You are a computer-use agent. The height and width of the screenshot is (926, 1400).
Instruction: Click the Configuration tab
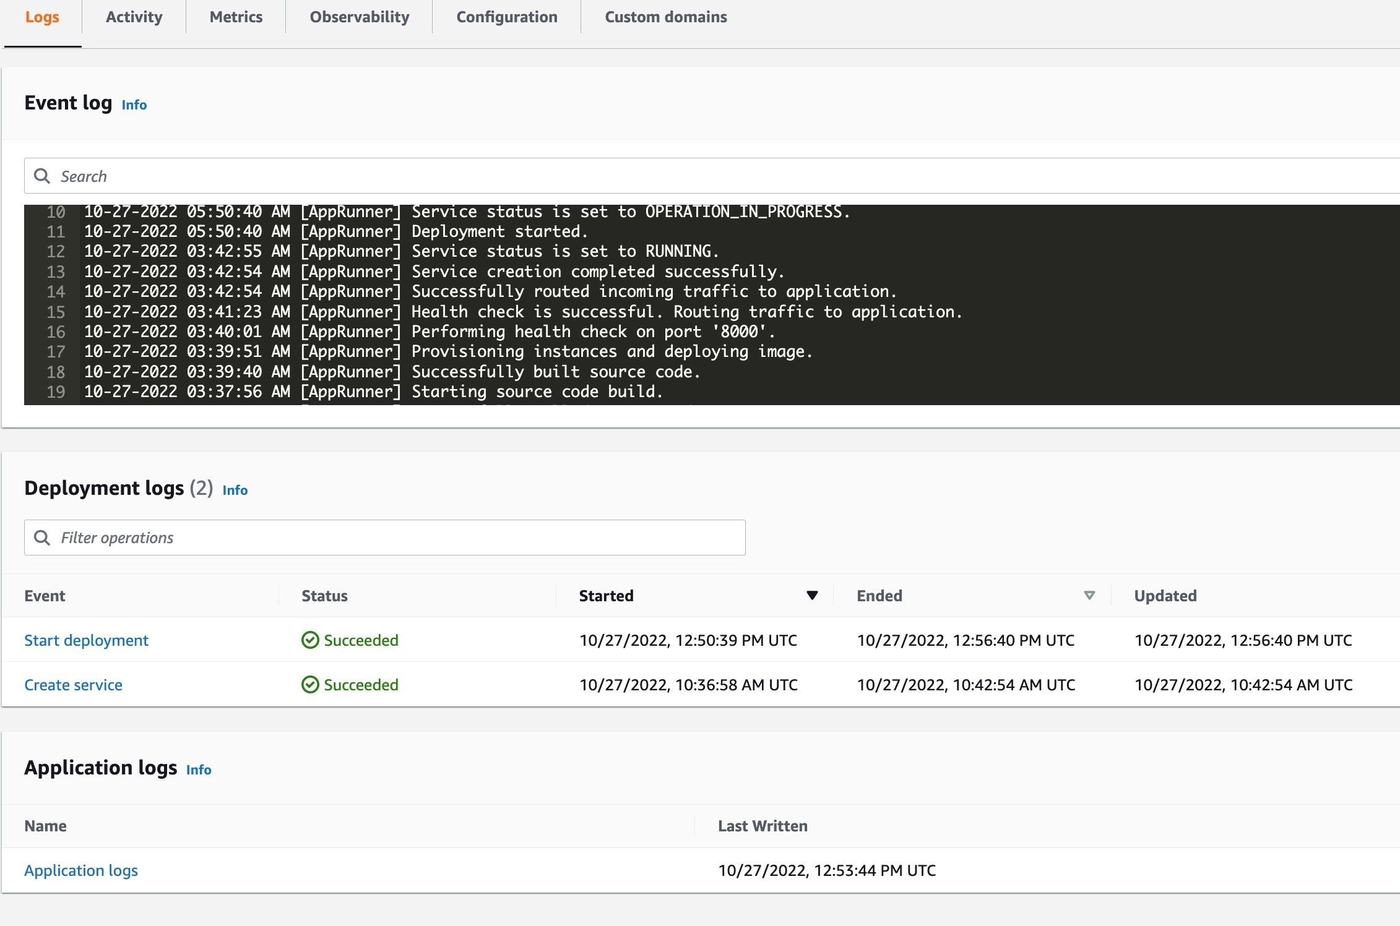click(508, 15)
